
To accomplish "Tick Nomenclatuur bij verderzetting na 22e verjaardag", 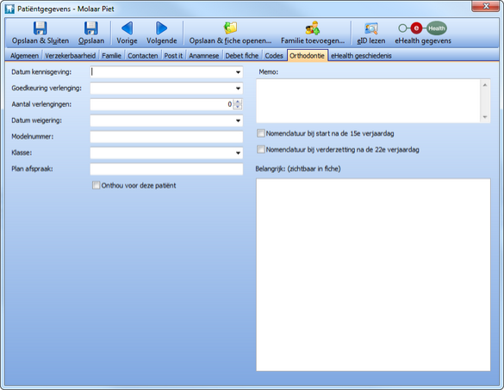I will point(261,150).
